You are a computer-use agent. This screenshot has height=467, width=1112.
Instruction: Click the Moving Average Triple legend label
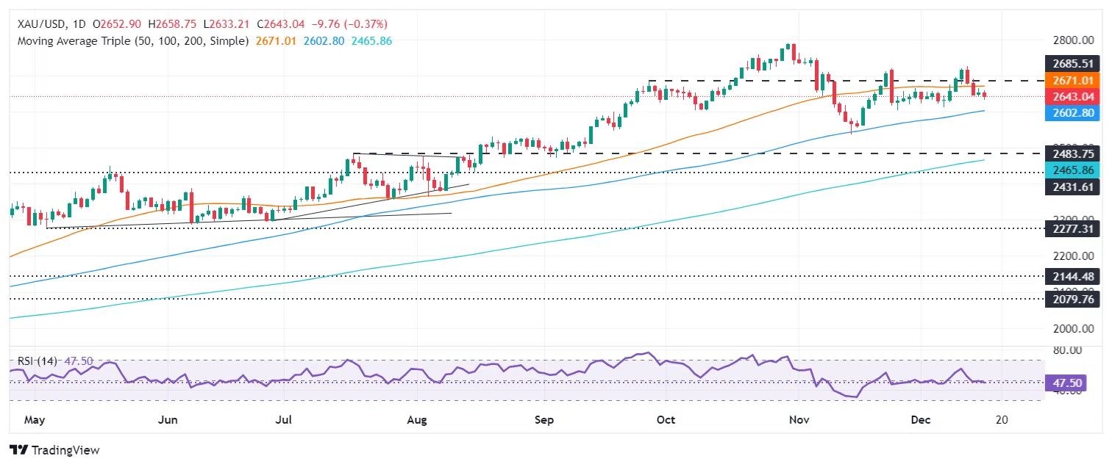132,41
